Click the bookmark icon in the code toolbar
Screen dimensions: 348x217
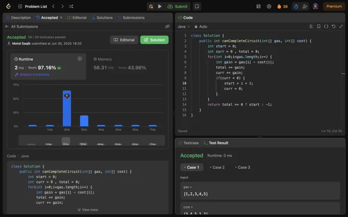click(318, 27)
